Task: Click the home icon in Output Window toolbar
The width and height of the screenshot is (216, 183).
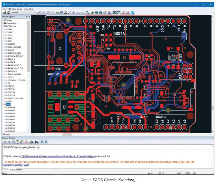Action: pyautogui.click(x=22, y=142)
